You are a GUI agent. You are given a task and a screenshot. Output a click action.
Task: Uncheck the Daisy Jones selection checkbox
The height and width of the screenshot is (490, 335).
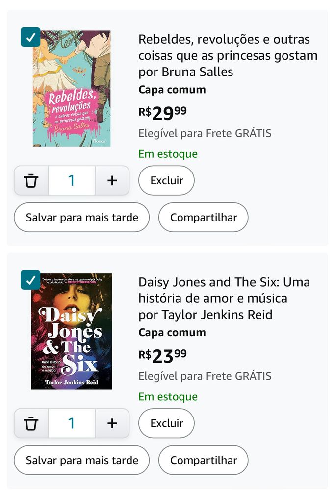coord(30,280)
